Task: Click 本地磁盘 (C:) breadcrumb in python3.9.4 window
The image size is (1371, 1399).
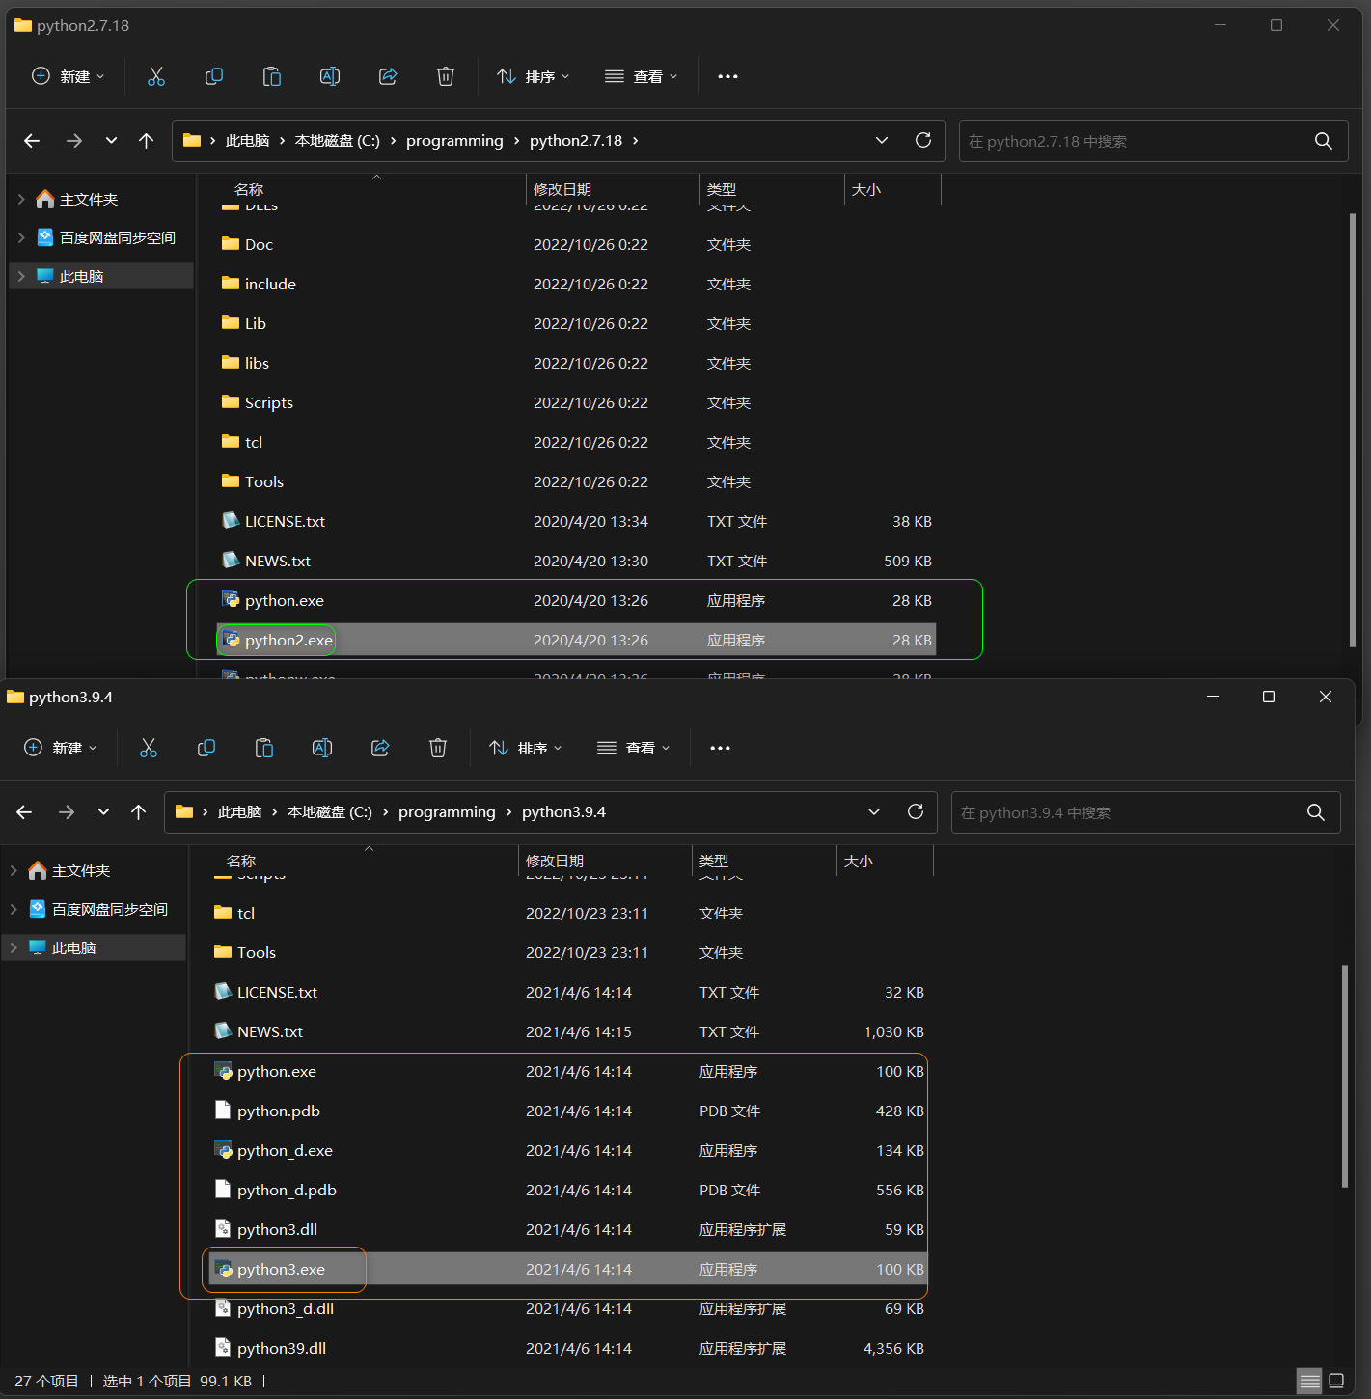Action: click(330, 812)
